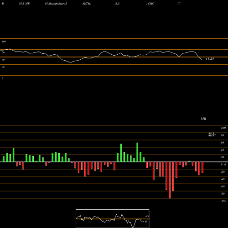
Task: Click the "SI(TM)" header text
Action: (x=87, y=4)
